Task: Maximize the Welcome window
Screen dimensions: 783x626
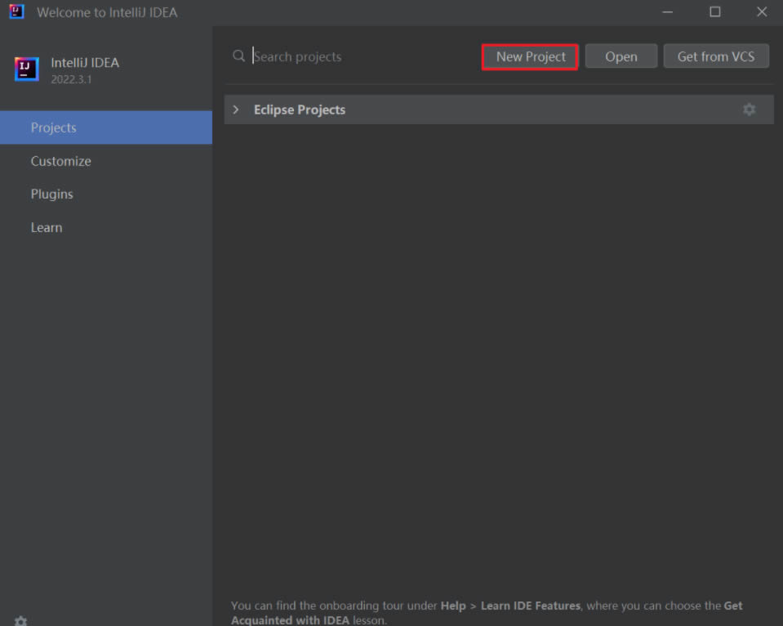Action: click(714, 11)
